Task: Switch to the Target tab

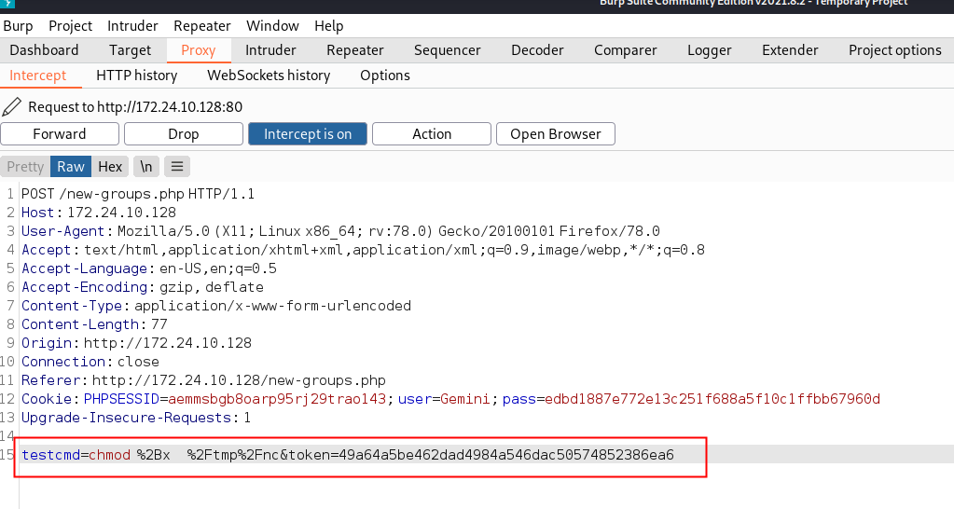Action: click(131, 50)
